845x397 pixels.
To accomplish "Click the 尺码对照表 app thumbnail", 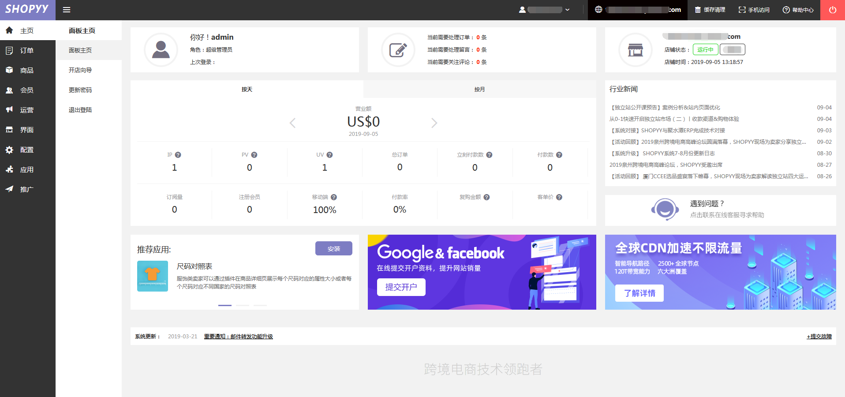I will 153,276.
